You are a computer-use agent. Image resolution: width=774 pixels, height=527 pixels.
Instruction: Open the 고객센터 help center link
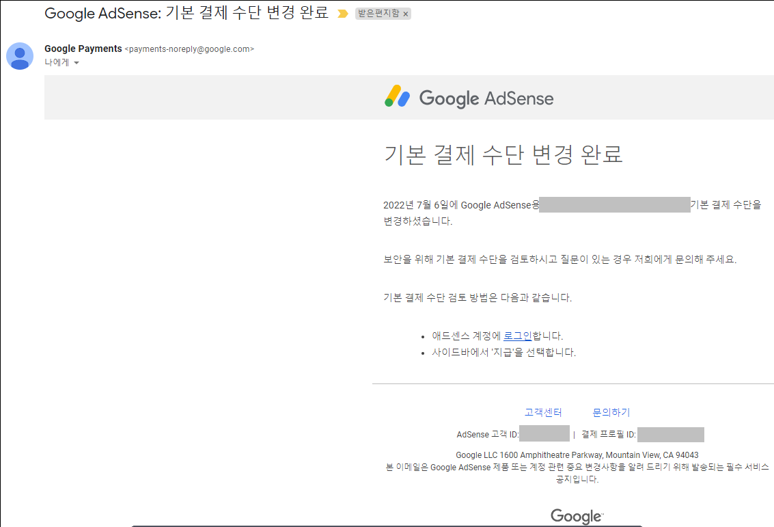tap(543, 412)
